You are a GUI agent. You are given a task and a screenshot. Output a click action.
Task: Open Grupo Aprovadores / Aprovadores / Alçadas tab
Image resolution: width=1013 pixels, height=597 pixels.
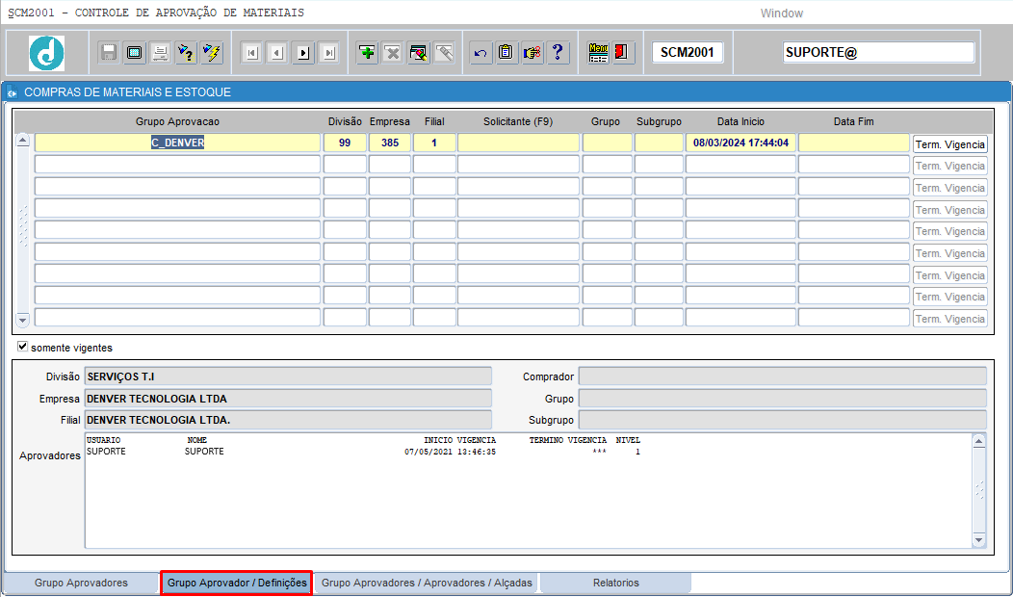click(427, 583)
